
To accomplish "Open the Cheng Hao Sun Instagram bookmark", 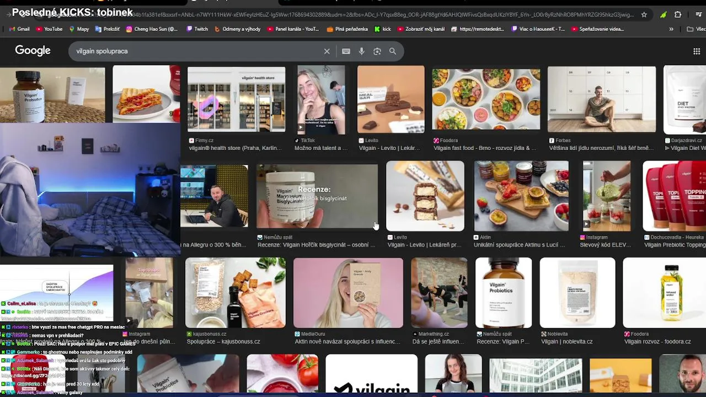I will click(152, 29).
